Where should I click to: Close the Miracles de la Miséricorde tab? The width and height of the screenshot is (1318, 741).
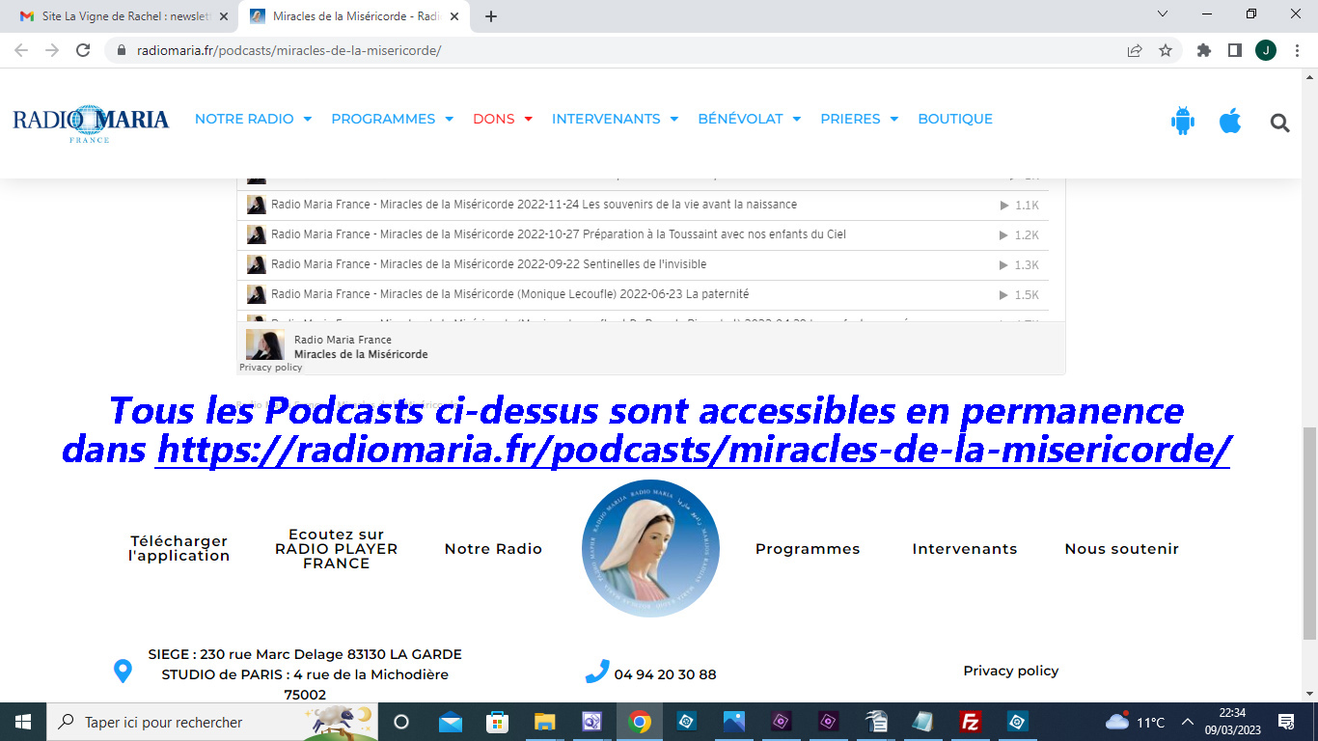(454, 16)
